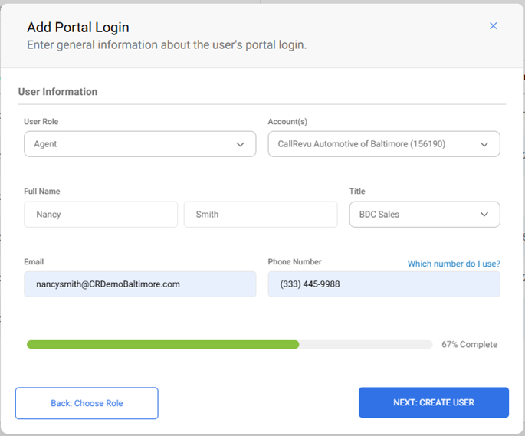Click the last name field containing Smith

[x=261, y=215]
